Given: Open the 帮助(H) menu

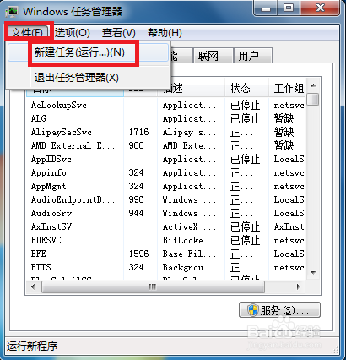Looking at the screenshot, I should tap(165, 33).
